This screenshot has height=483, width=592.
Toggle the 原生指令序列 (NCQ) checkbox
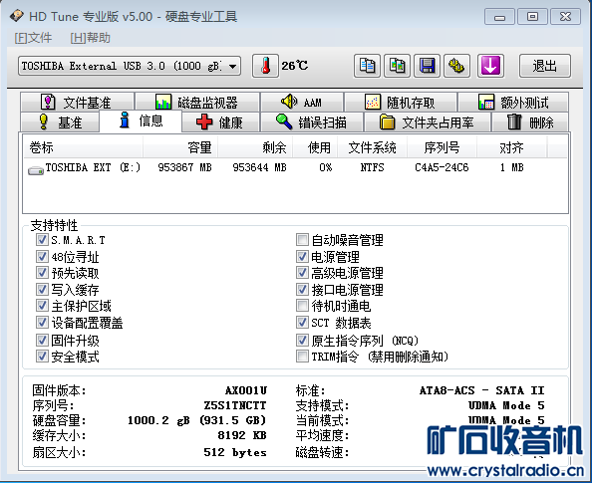pyautogui.click(x=302, y=340)
